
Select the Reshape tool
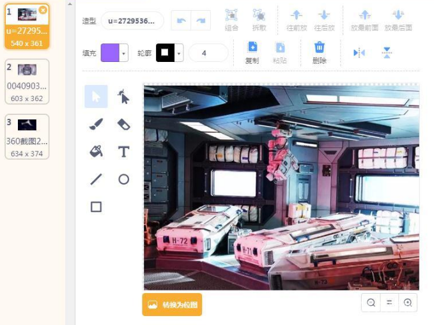pos(123,96)
